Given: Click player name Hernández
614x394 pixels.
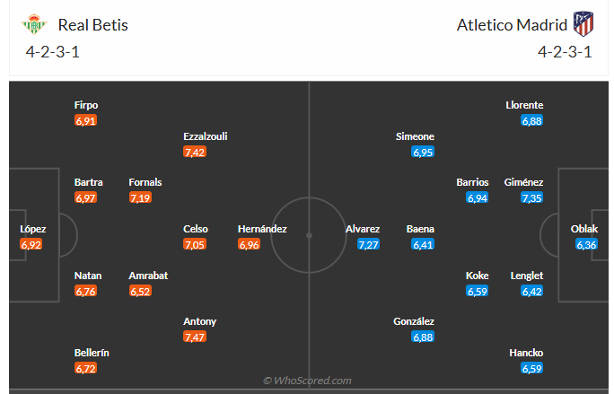Looking at the screenshot, I should point(262,229).
